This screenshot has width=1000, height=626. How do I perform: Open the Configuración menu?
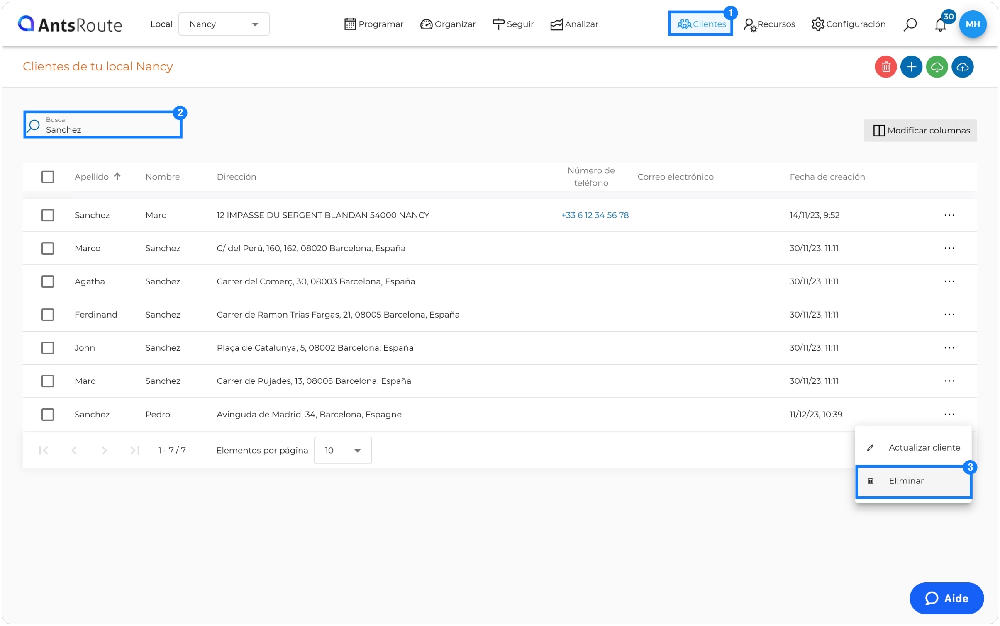click(848, 24)
